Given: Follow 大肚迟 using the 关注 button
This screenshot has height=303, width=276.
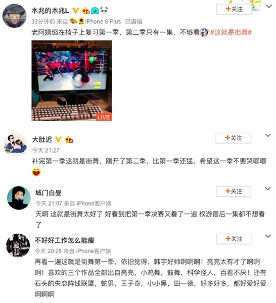Looking at the screenshot, I should (x=233, y=138).
